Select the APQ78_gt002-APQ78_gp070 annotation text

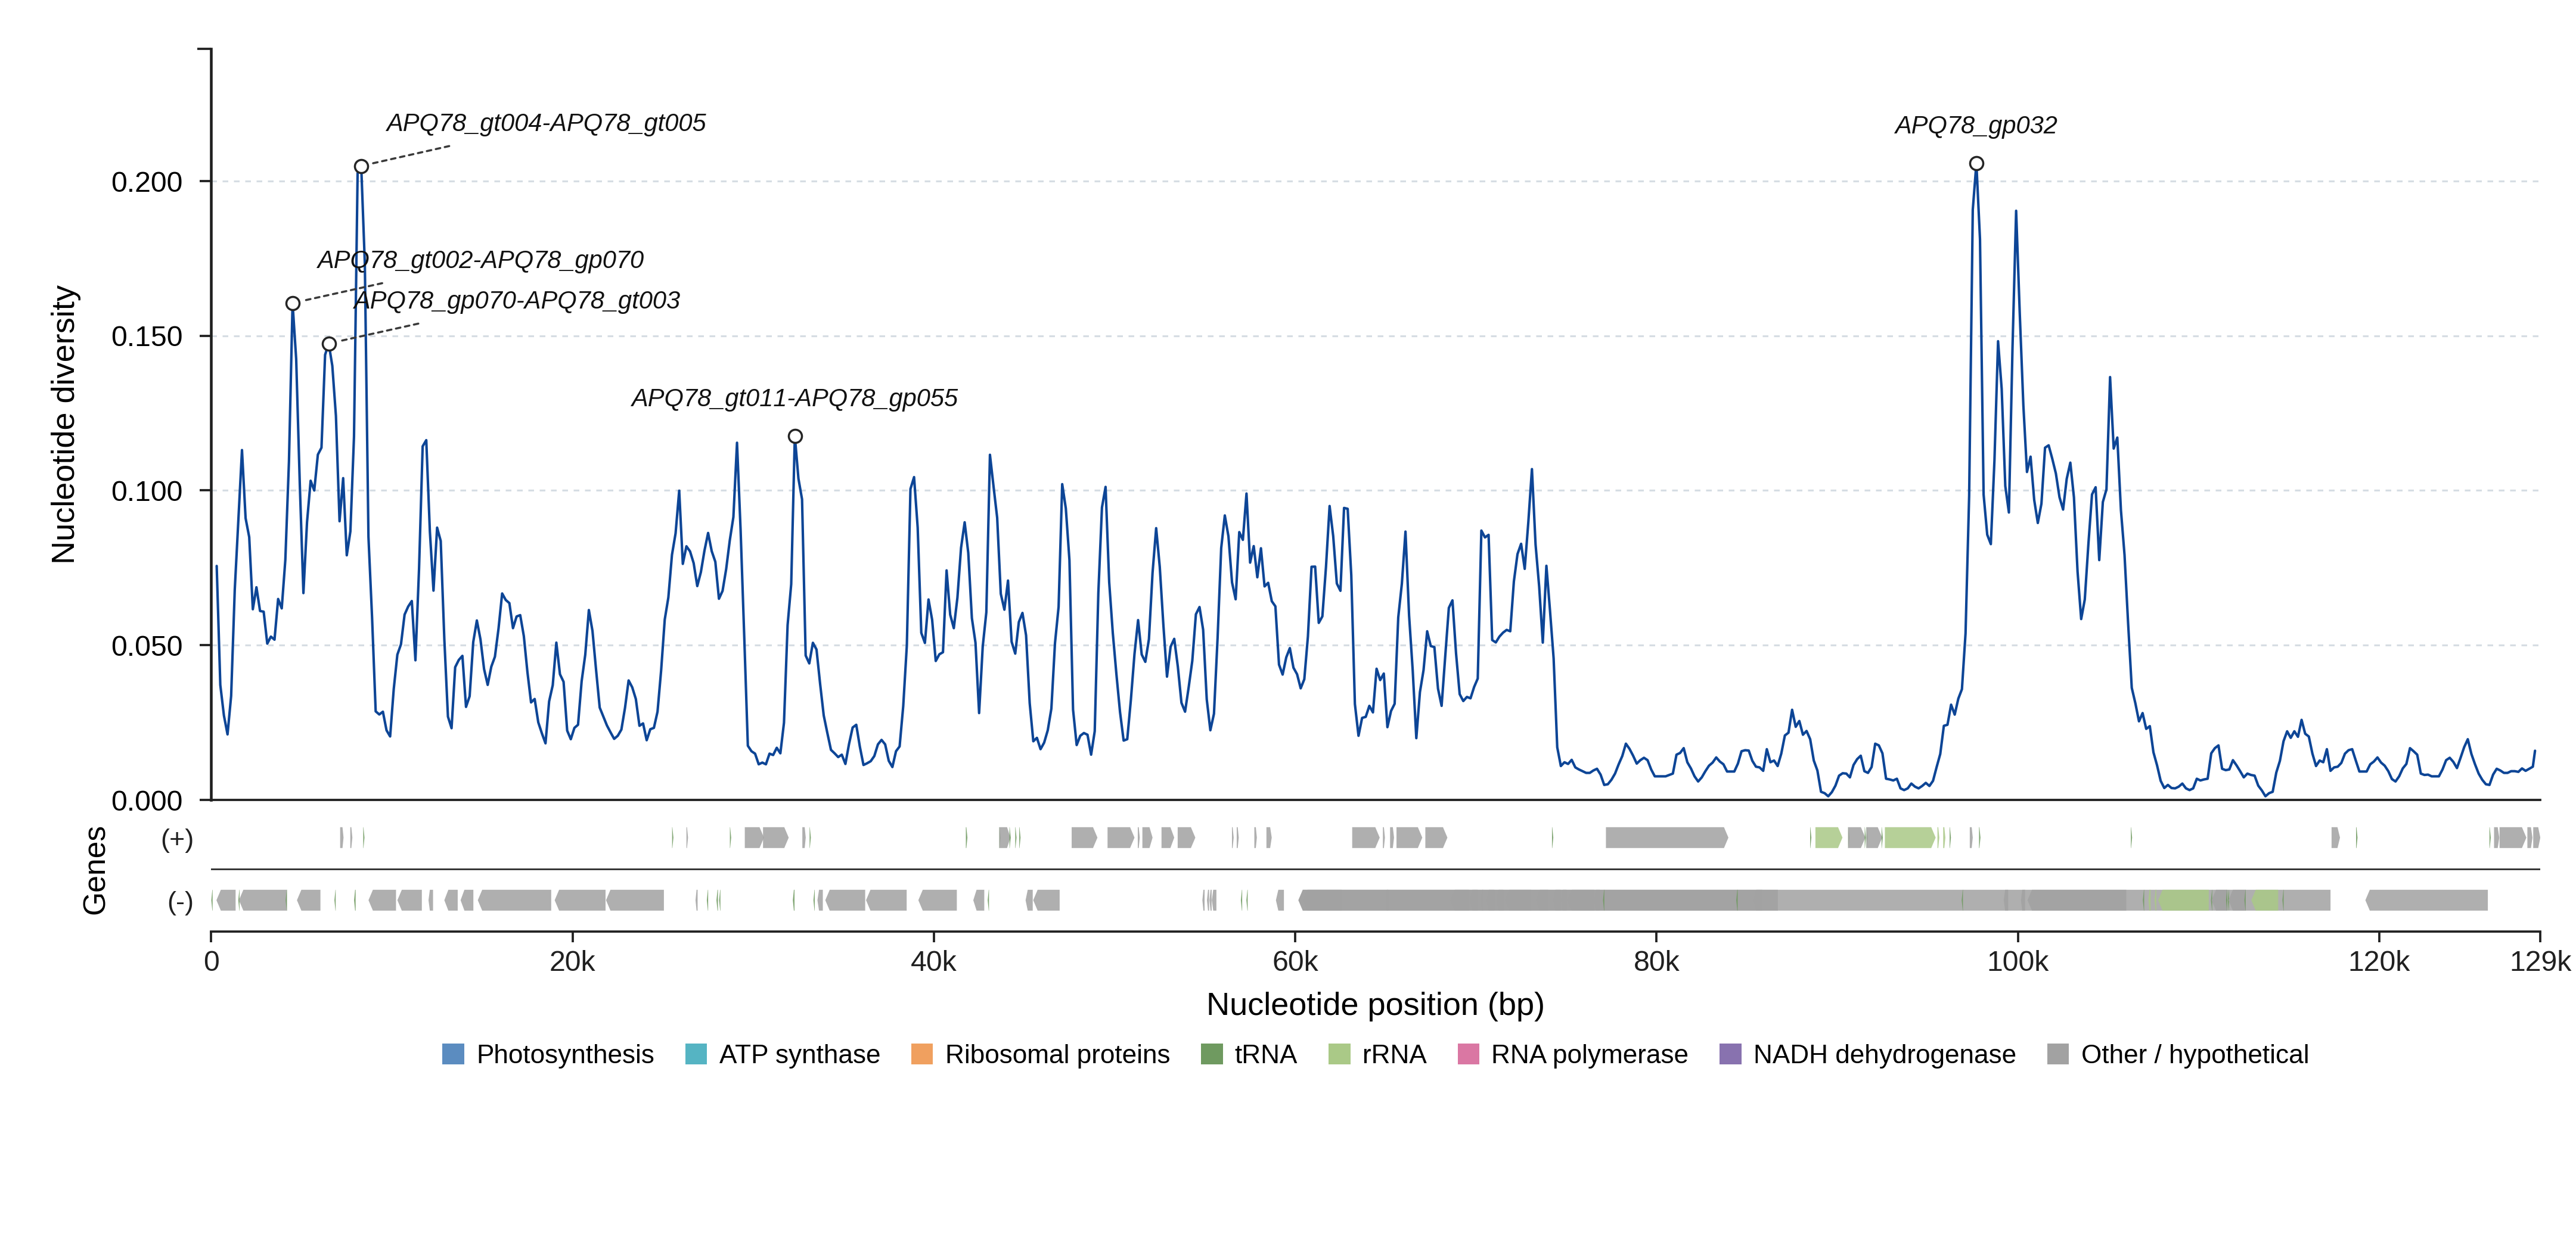[480, 260]
